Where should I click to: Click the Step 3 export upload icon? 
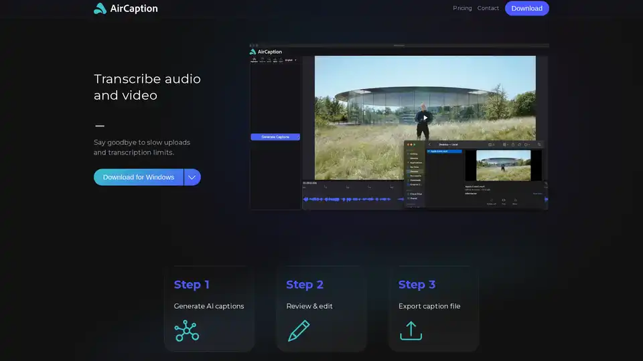coord(411,331)
